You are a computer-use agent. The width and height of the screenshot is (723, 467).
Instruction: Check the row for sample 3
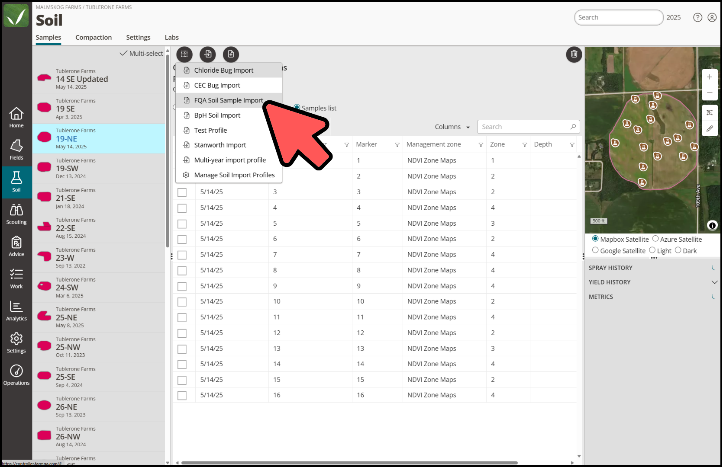click(182, 192)
